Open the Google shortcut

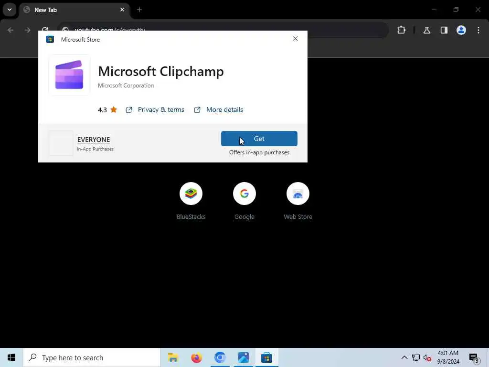point(244,201)
